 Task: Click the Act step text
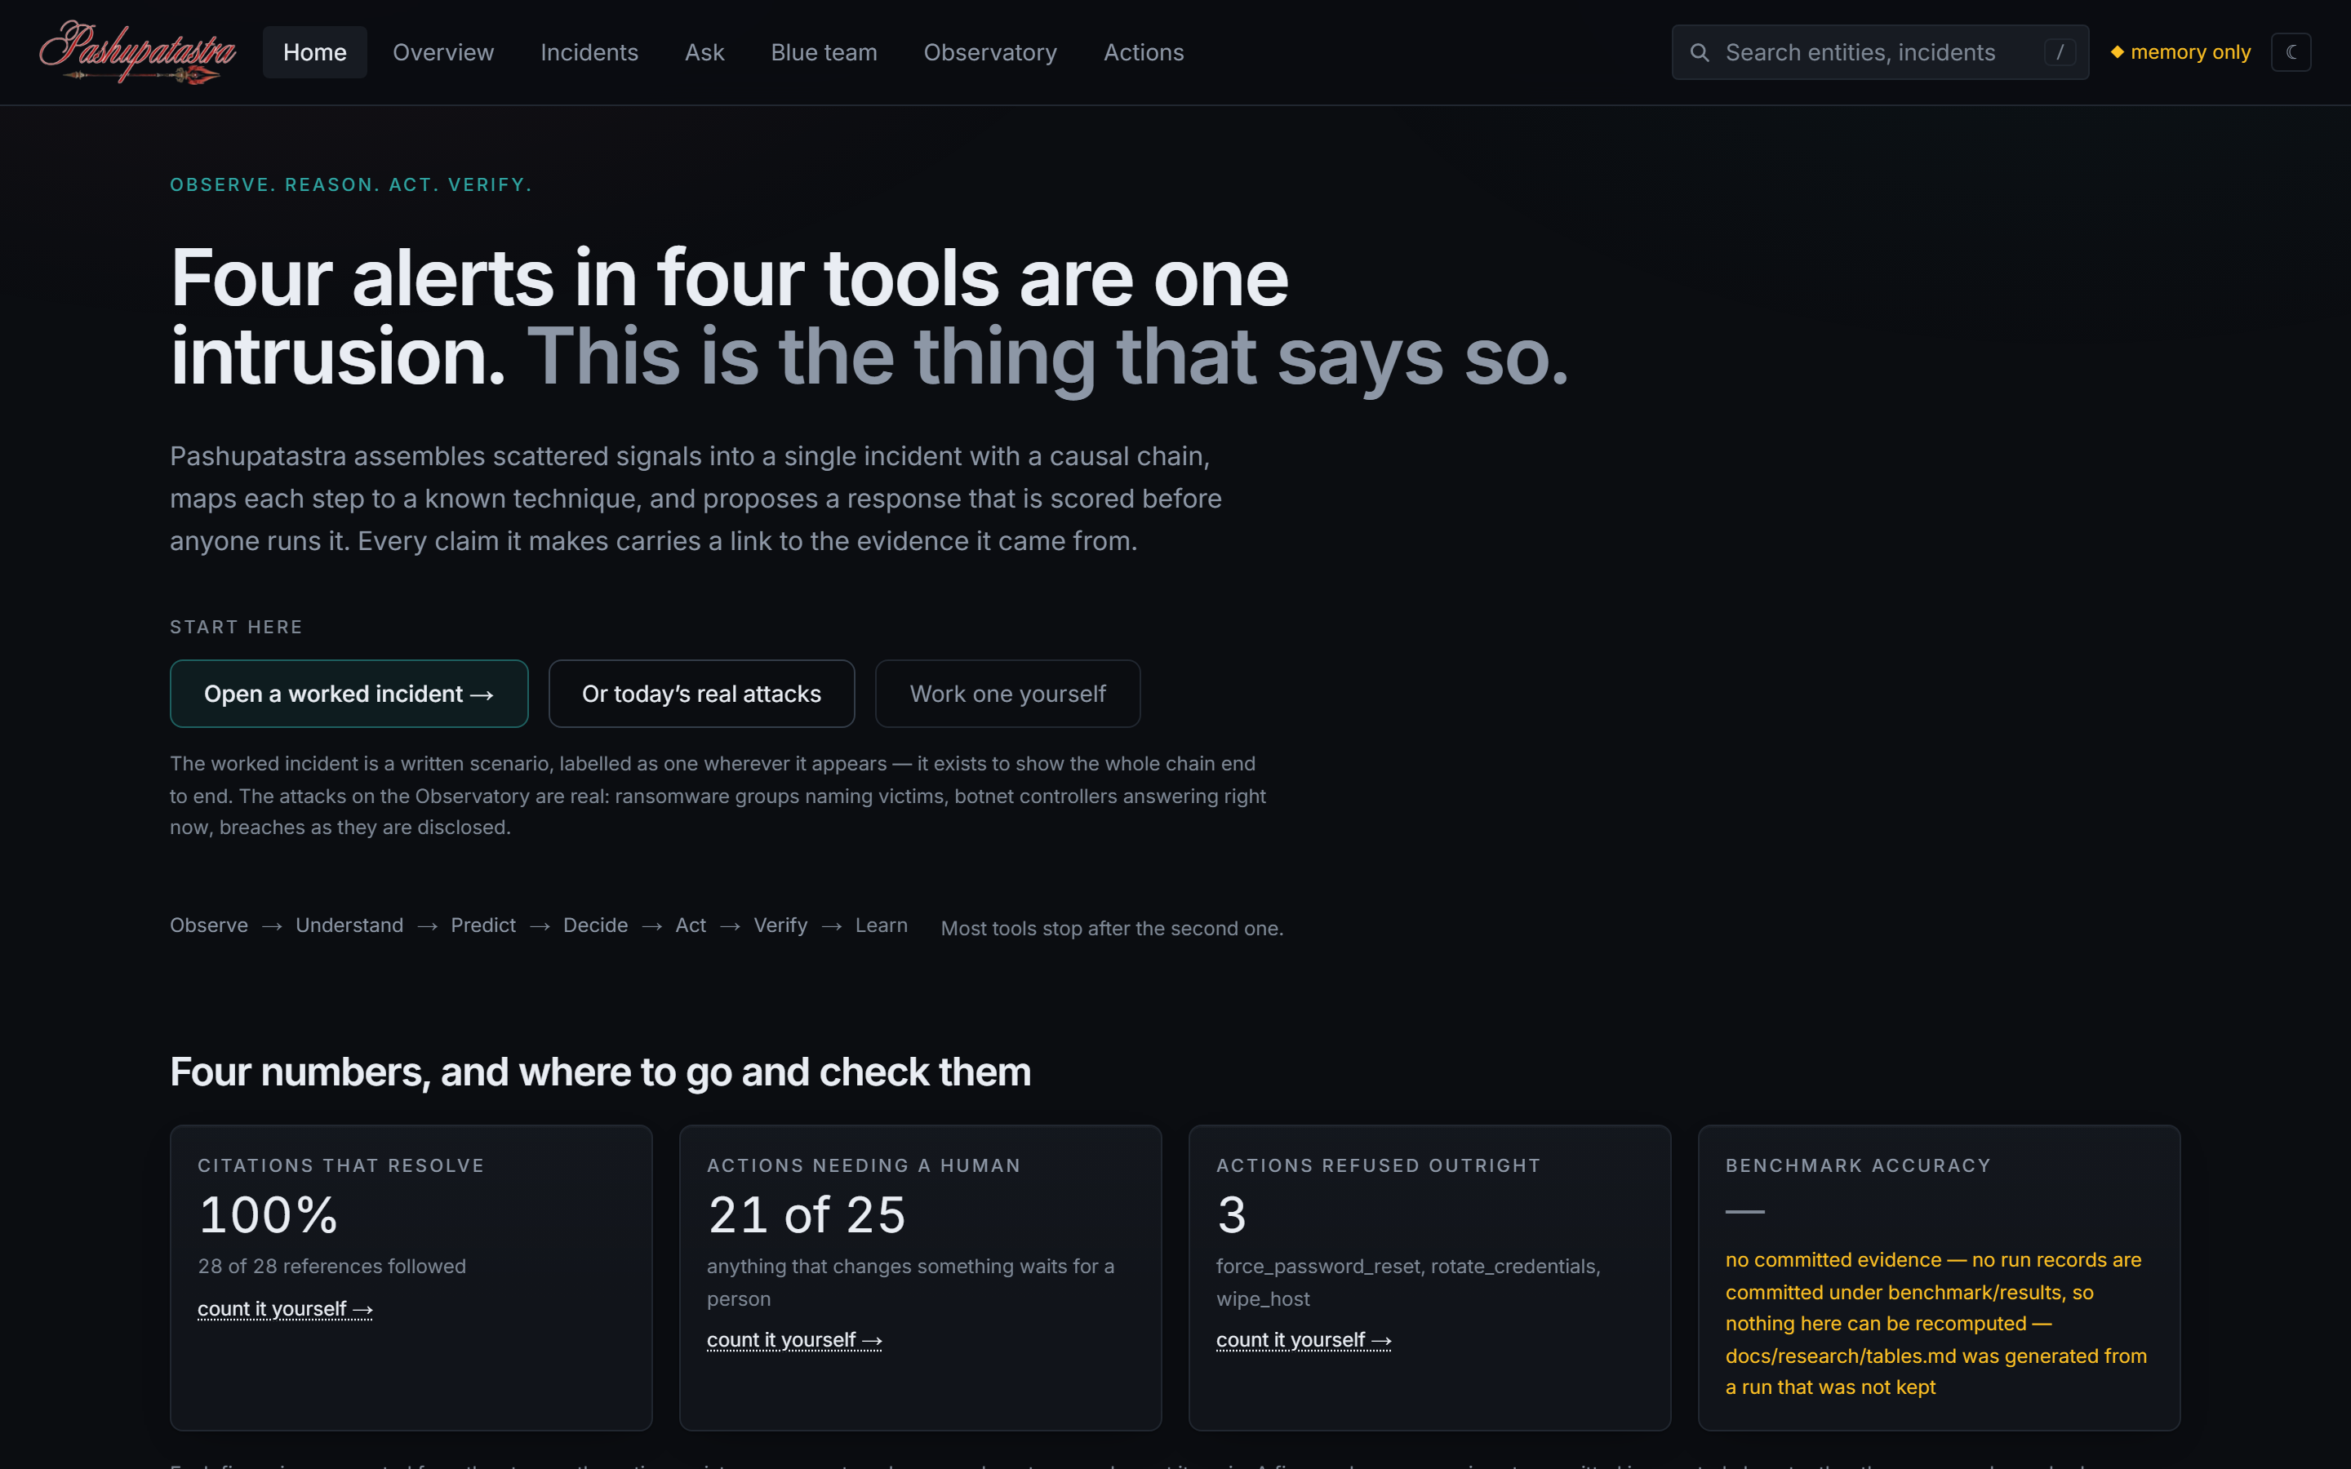(x=691, y=925)
